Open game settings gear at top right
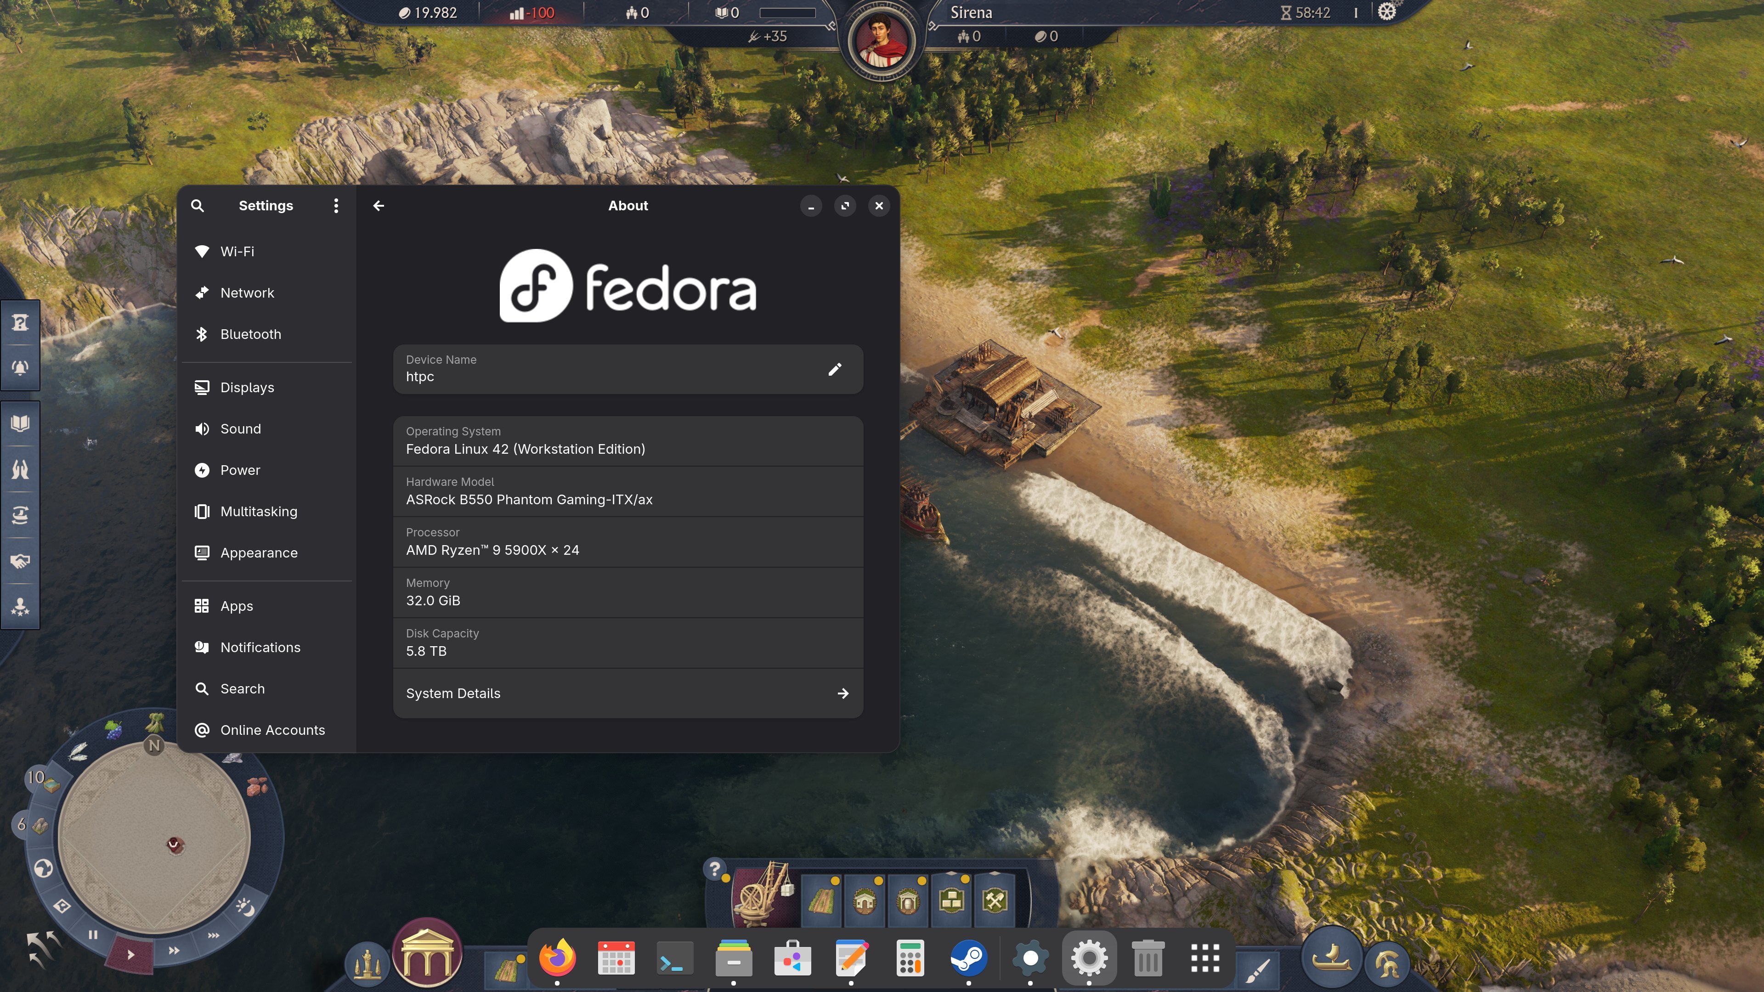The image size is (1764, 992). (1386, 12)
